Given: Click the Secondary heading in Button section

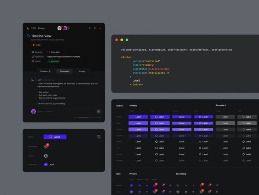Looking at the screenshot, I should pos(221,105).
